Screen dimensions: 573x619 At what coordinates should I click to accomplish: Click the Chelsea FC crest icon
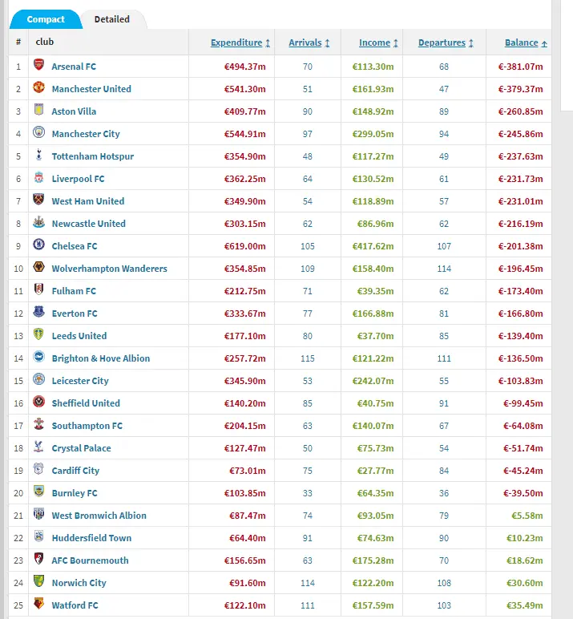click(38, 245)
